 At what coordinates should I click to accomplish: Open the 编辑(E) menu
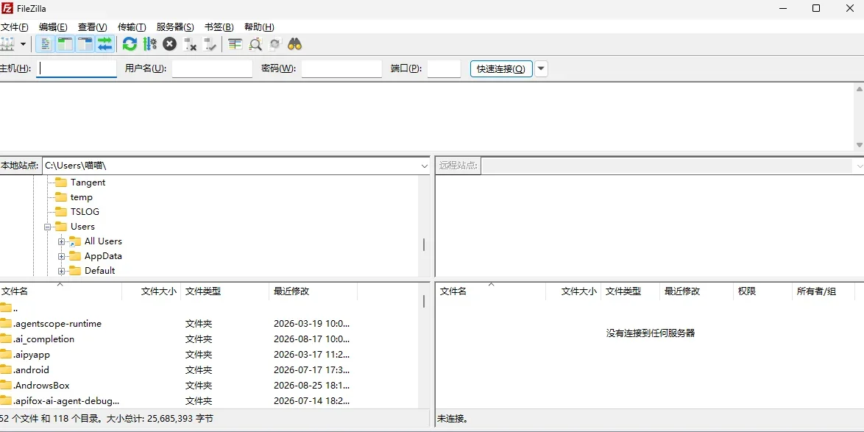pyautogui.click(x=53, y=27)
